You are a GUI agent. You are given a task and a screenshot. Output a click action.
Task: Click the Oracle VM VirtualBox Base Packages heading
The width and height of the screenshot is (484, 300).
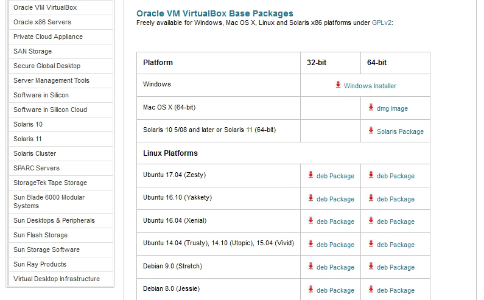coord(215,13)
